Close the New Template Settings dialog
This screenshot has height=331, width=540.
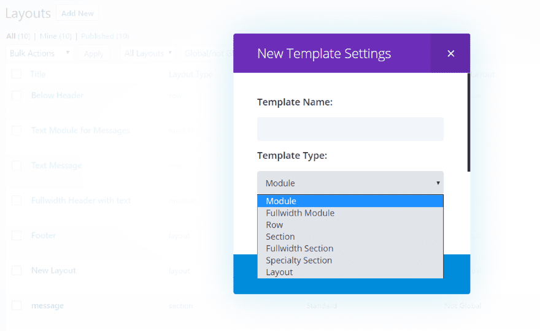tap(450, 53)
